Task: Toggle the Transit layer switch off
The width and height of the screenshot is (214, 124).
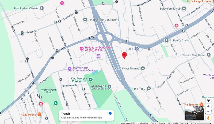Action: pos(109,113)
